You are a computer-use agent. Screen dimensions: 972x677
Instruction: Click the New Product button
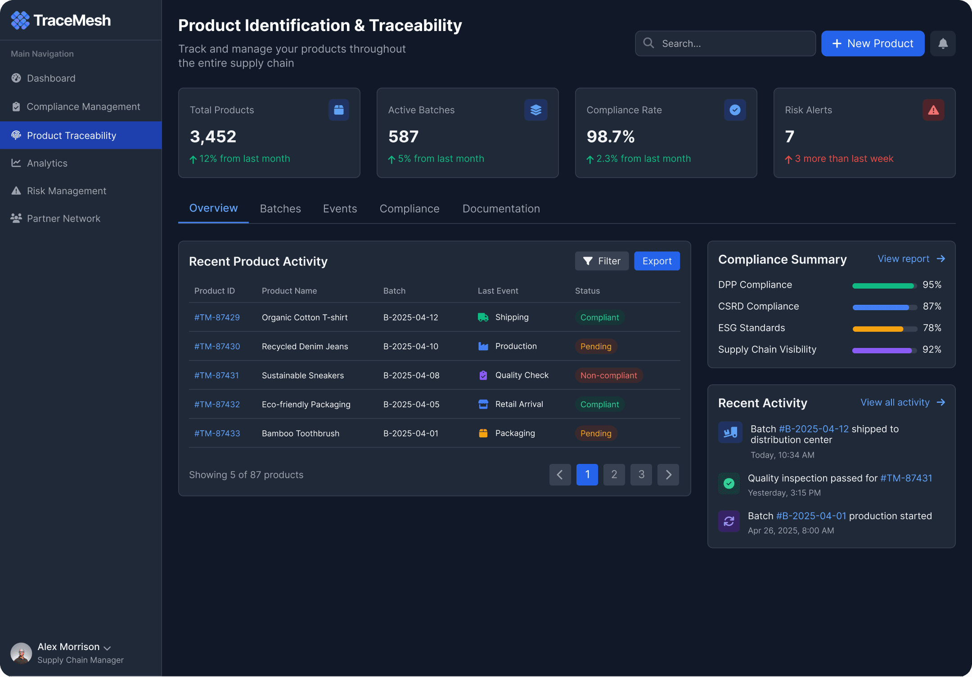tap(873, 44)
